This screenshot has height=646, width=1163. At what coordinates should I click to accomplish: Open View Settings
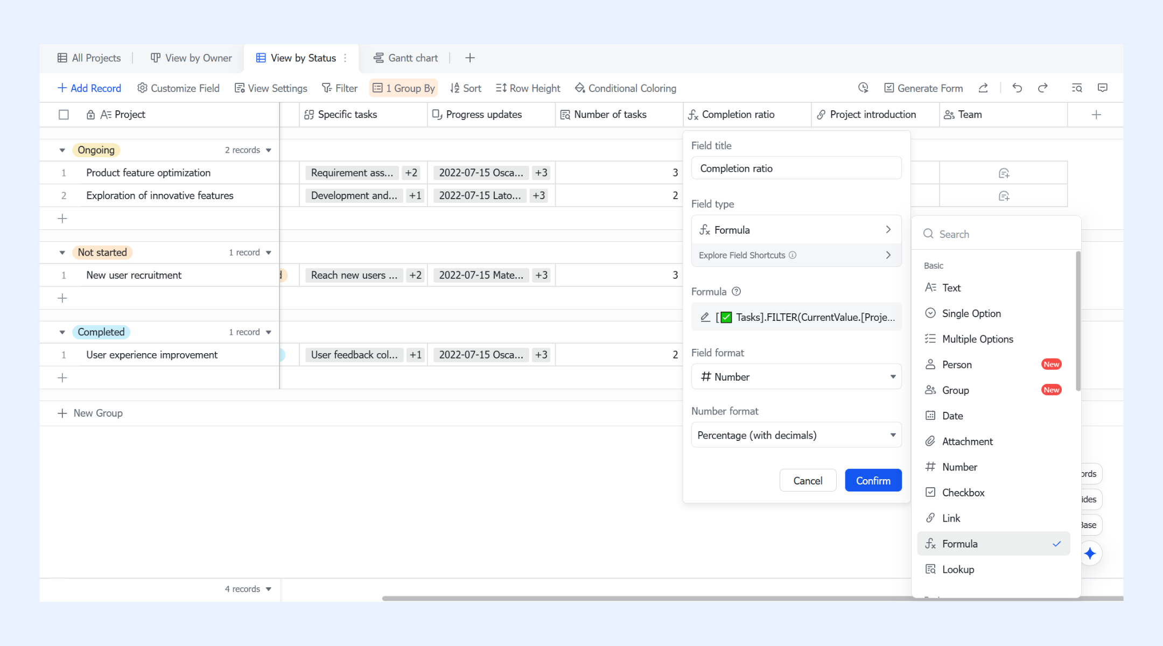271,88
